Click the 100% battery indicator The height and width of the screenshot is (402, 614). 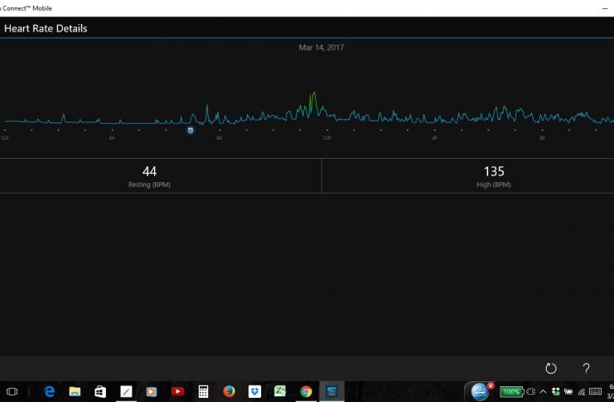click(x=510, y=391)
